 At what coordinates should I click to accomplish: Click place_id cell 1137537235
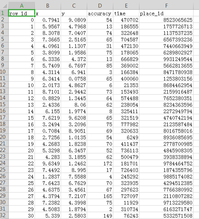(x=166, y=33)
